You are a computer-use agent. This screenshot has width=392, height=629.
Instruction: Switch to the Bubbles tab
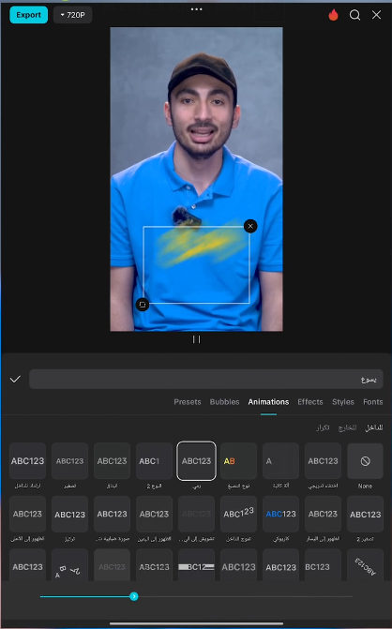pos(224,402)
